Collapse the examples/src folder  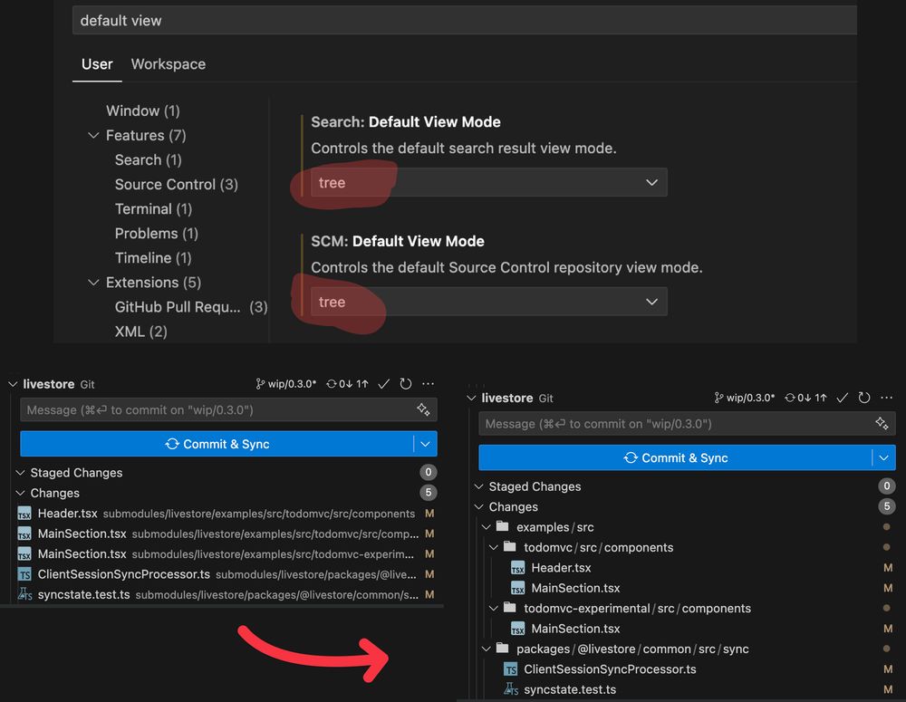click(x=487, y=527)
